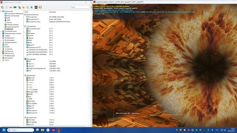Open the memory chip benchmark icon
This screenshot has height=133, width=237.
pos(15,7)
